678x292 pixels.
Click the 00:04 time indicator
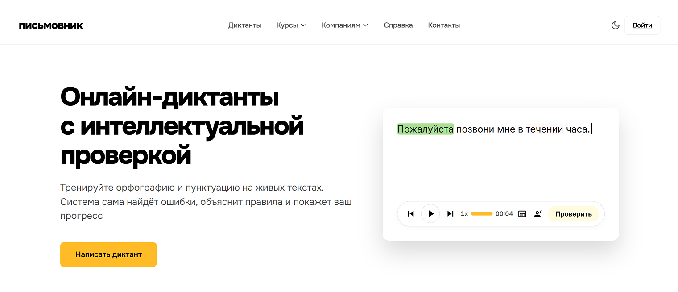coord(504,214)
